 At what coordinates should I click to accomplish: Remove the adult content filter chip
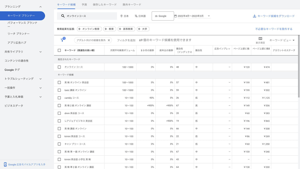click(109, 40)
